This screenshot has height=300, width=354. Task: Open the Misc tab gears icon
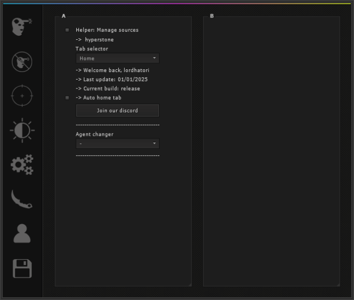22,165
